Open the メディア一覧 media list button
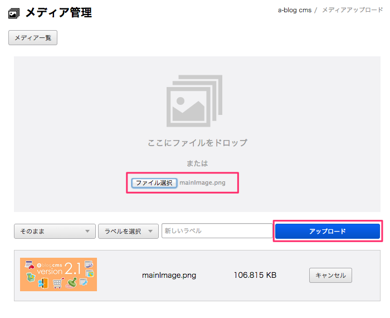Screen dimensions: 390x318 (x=33, y=37)
